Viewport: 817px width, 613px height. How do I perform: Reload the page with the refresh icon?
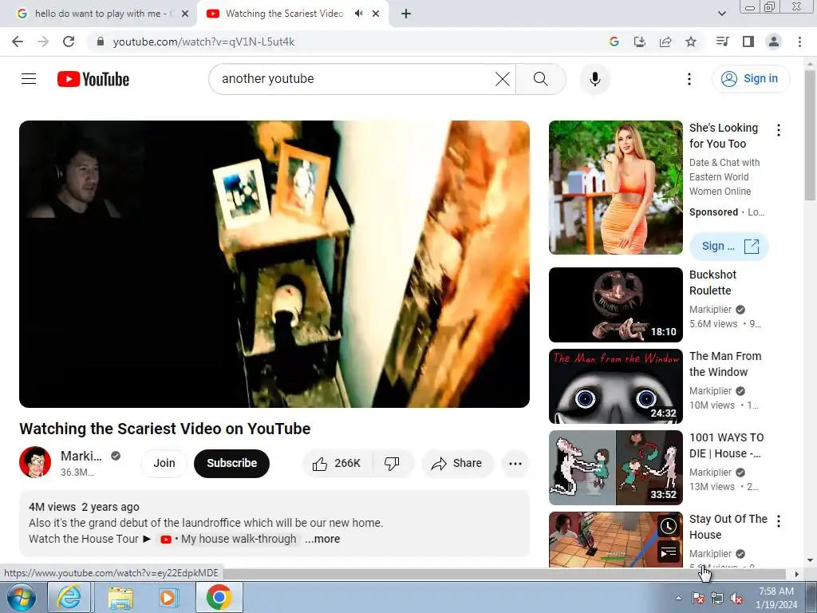click(x=69, y=42)
